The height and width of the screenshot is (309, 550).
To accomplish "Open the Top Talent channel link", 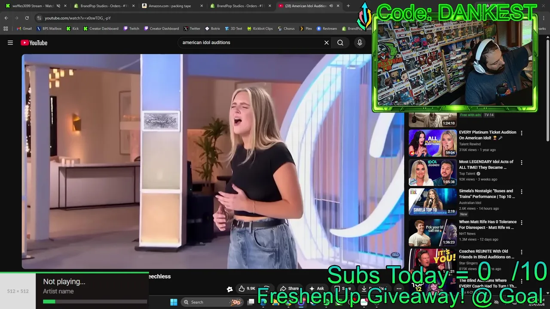I will 467,174.
